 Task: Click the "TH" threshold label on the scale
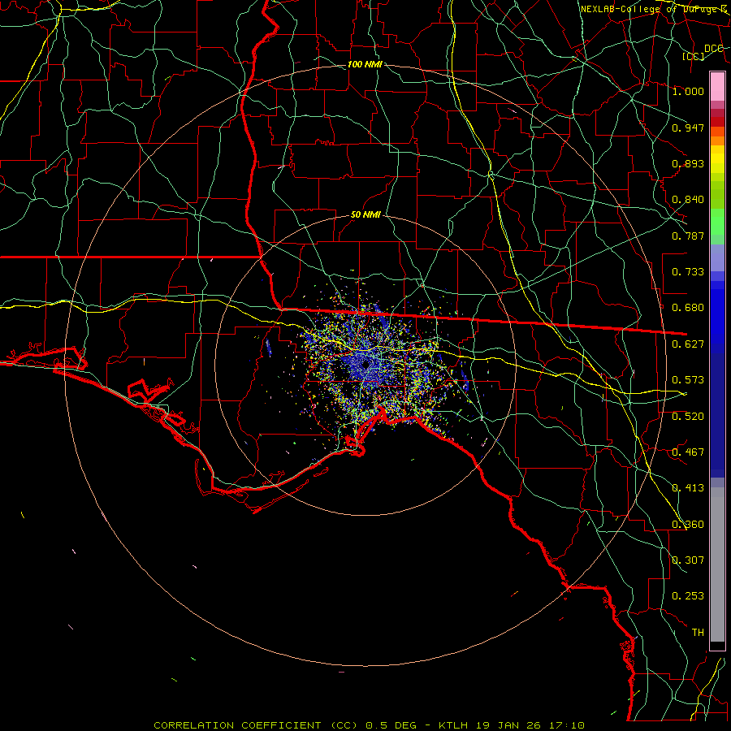[x=698, y=633]
